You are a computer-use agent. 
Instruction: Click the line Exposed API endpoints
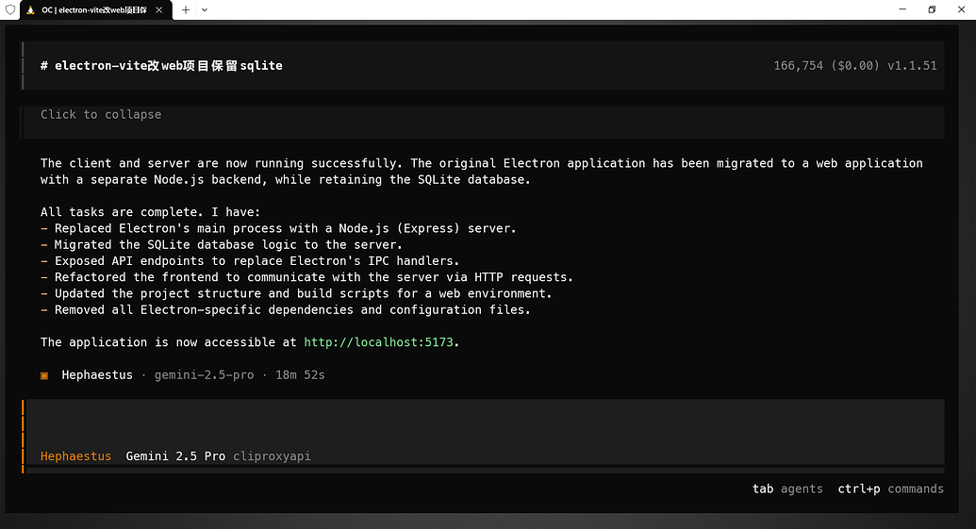[x=250, y=261]
